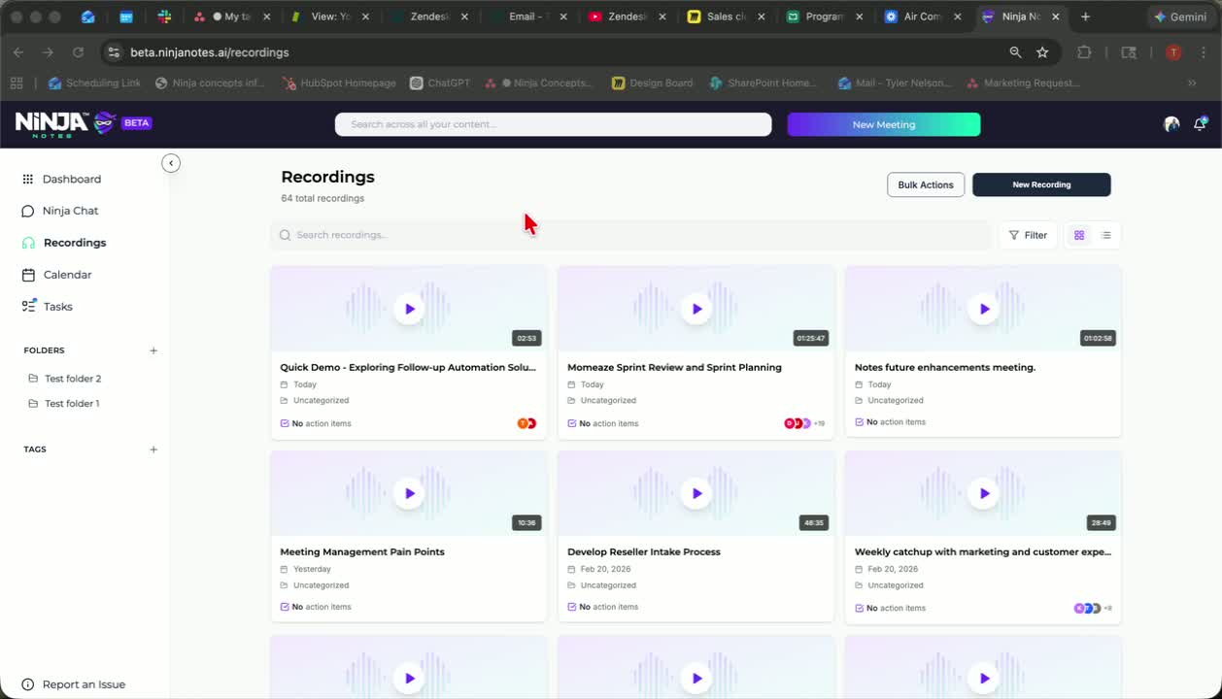1222x699 pixels.
Task: Focus the global content search field
Action: (x=553, y=124)
